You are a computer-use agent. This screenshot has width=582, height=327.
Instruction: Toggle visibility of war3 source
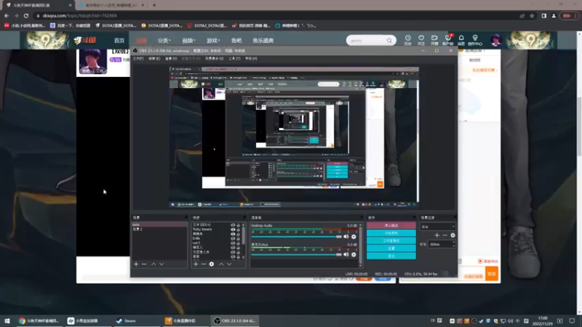[233, 243]
